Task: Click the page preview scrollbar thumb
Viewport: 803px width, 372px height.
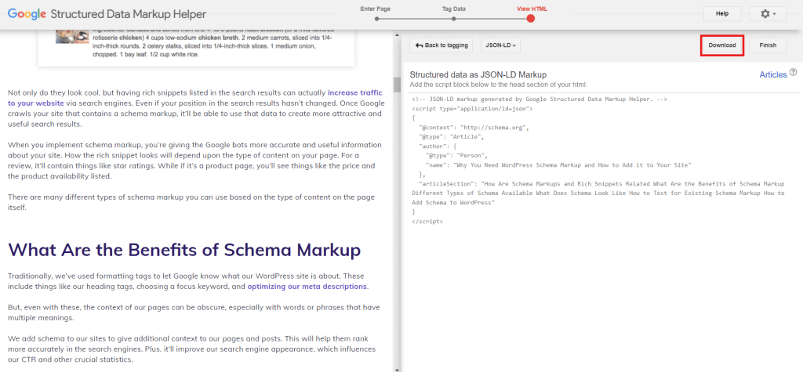Action: pos(397,85)
